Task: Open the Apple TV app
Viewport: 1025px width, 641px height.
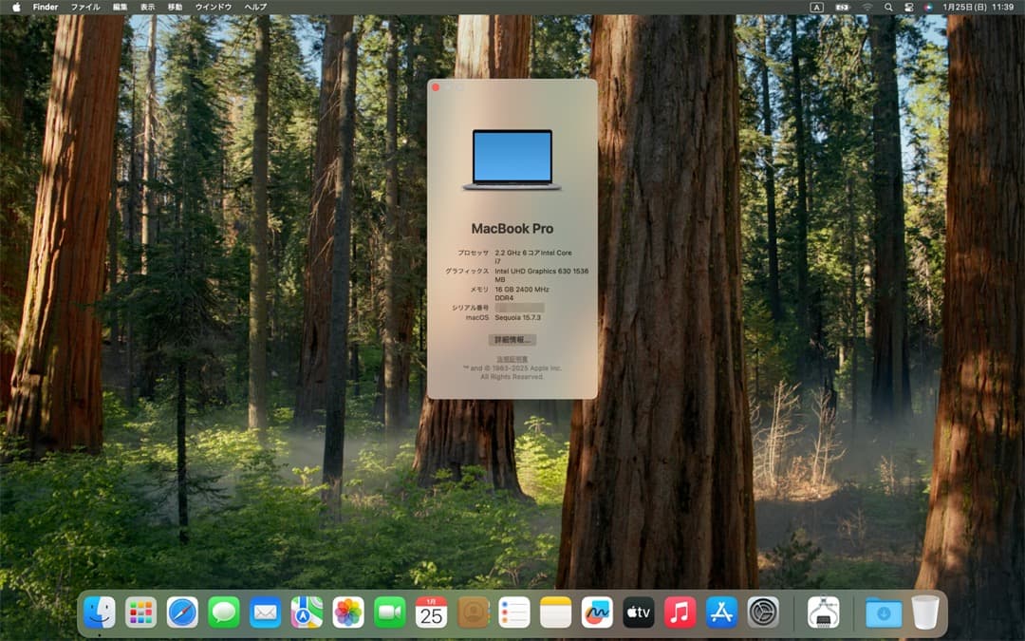Action: 637,613
